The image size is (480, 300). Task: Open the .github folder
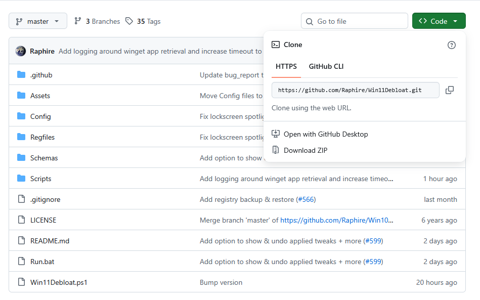click(41, 75)
